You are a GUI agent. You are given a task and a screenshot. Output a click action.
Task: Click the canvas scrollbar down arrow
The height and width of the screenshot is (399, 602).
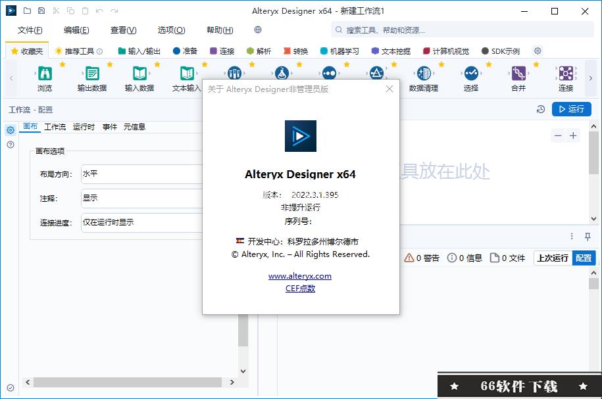[593, 219]
